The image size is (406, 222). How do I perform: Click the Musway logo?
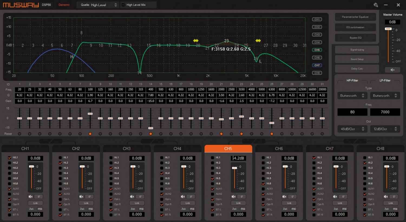(21, 5)
